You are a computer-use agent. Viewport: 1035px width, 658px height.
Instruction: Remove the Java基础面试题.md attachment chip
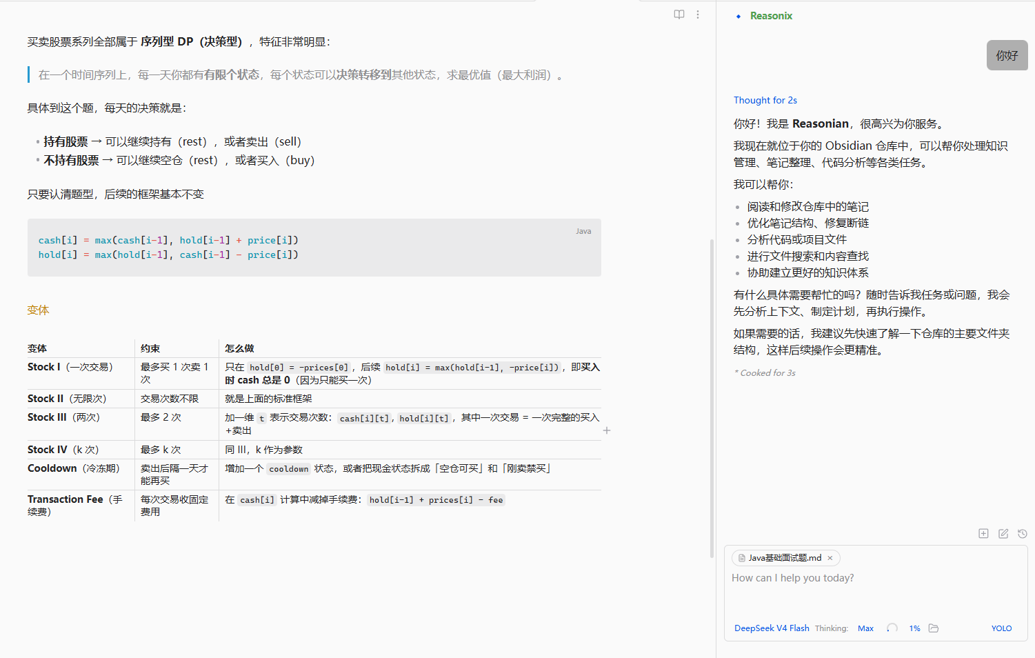[x=830, y=558]
